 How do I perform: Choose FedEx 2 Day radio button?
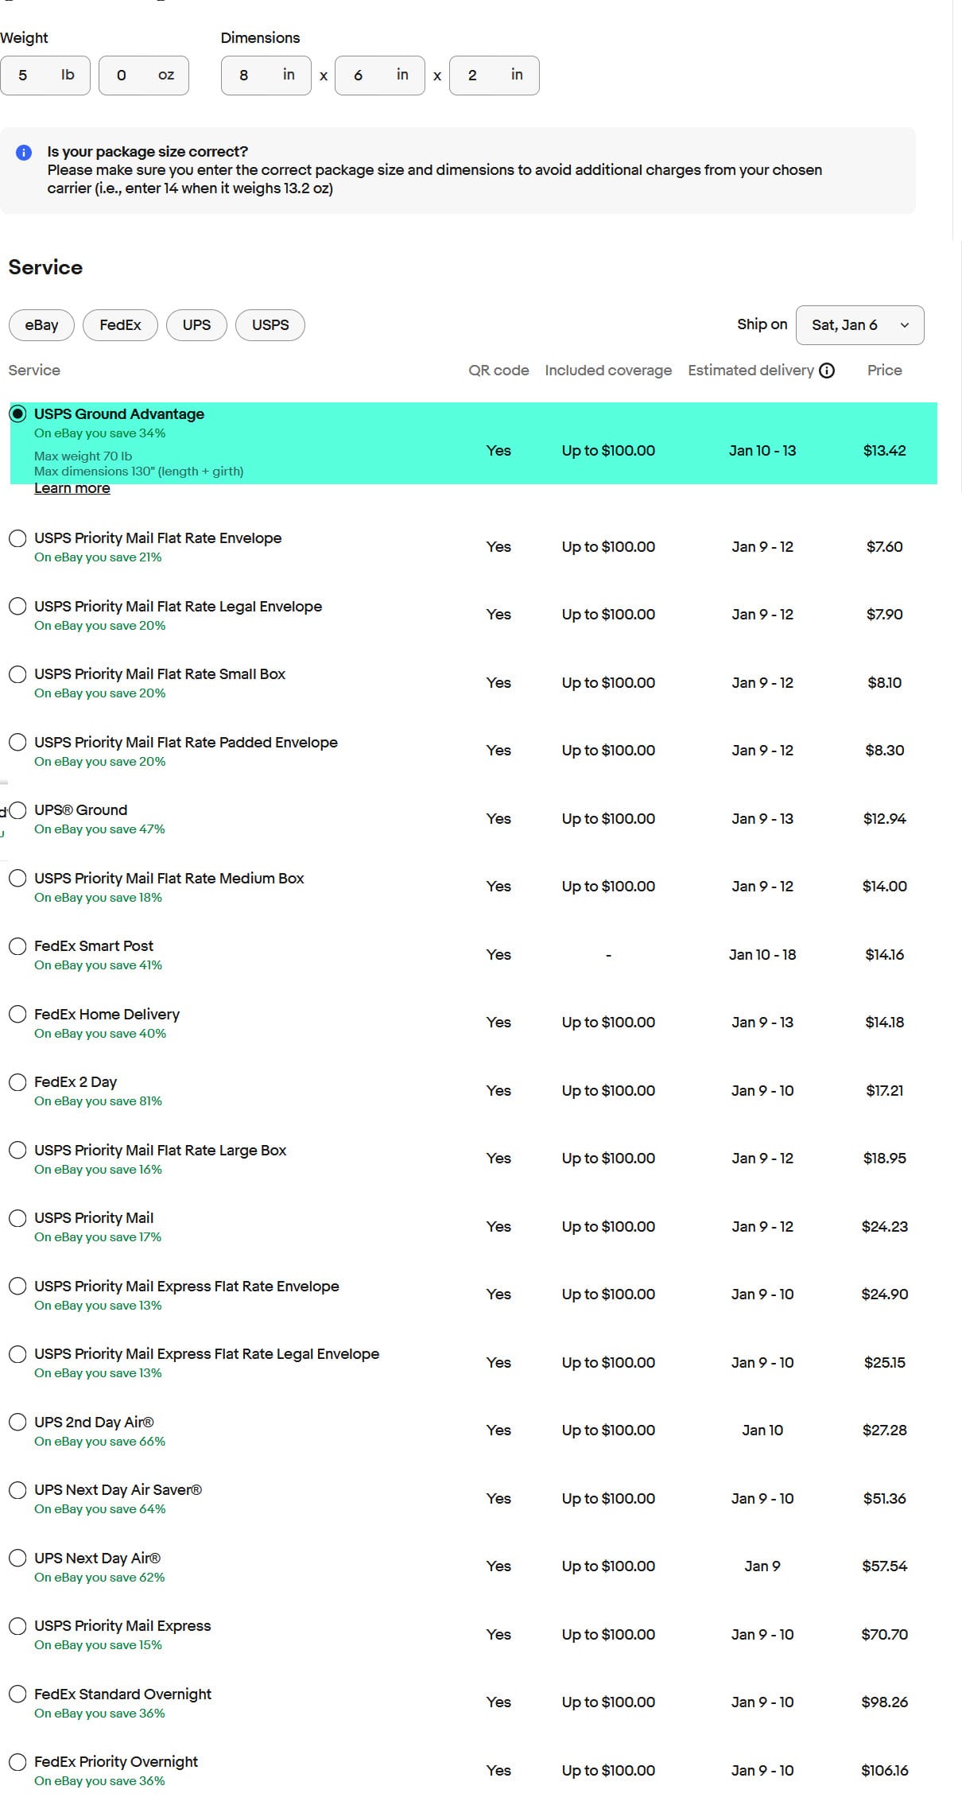pyautogui.click(x=17, y=1082)
